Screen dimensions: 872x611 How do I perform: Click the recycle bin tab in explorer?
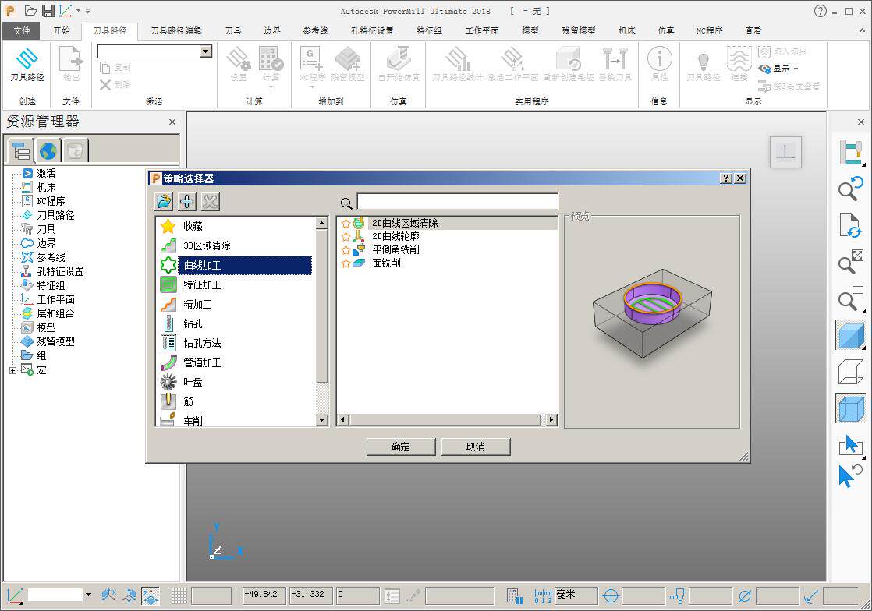(75, 150)
